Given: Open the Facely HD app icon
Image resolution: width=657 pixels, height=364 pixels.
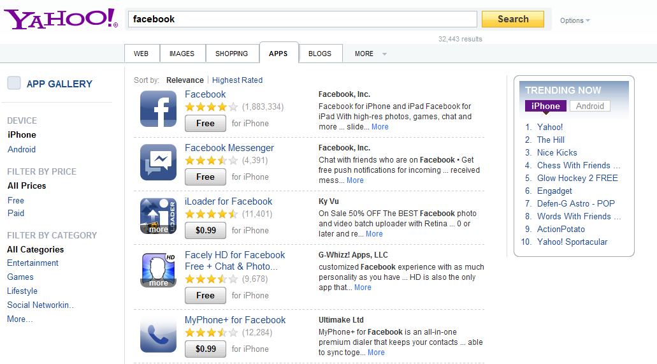Looking at the screenshot, I should (159, 270).
